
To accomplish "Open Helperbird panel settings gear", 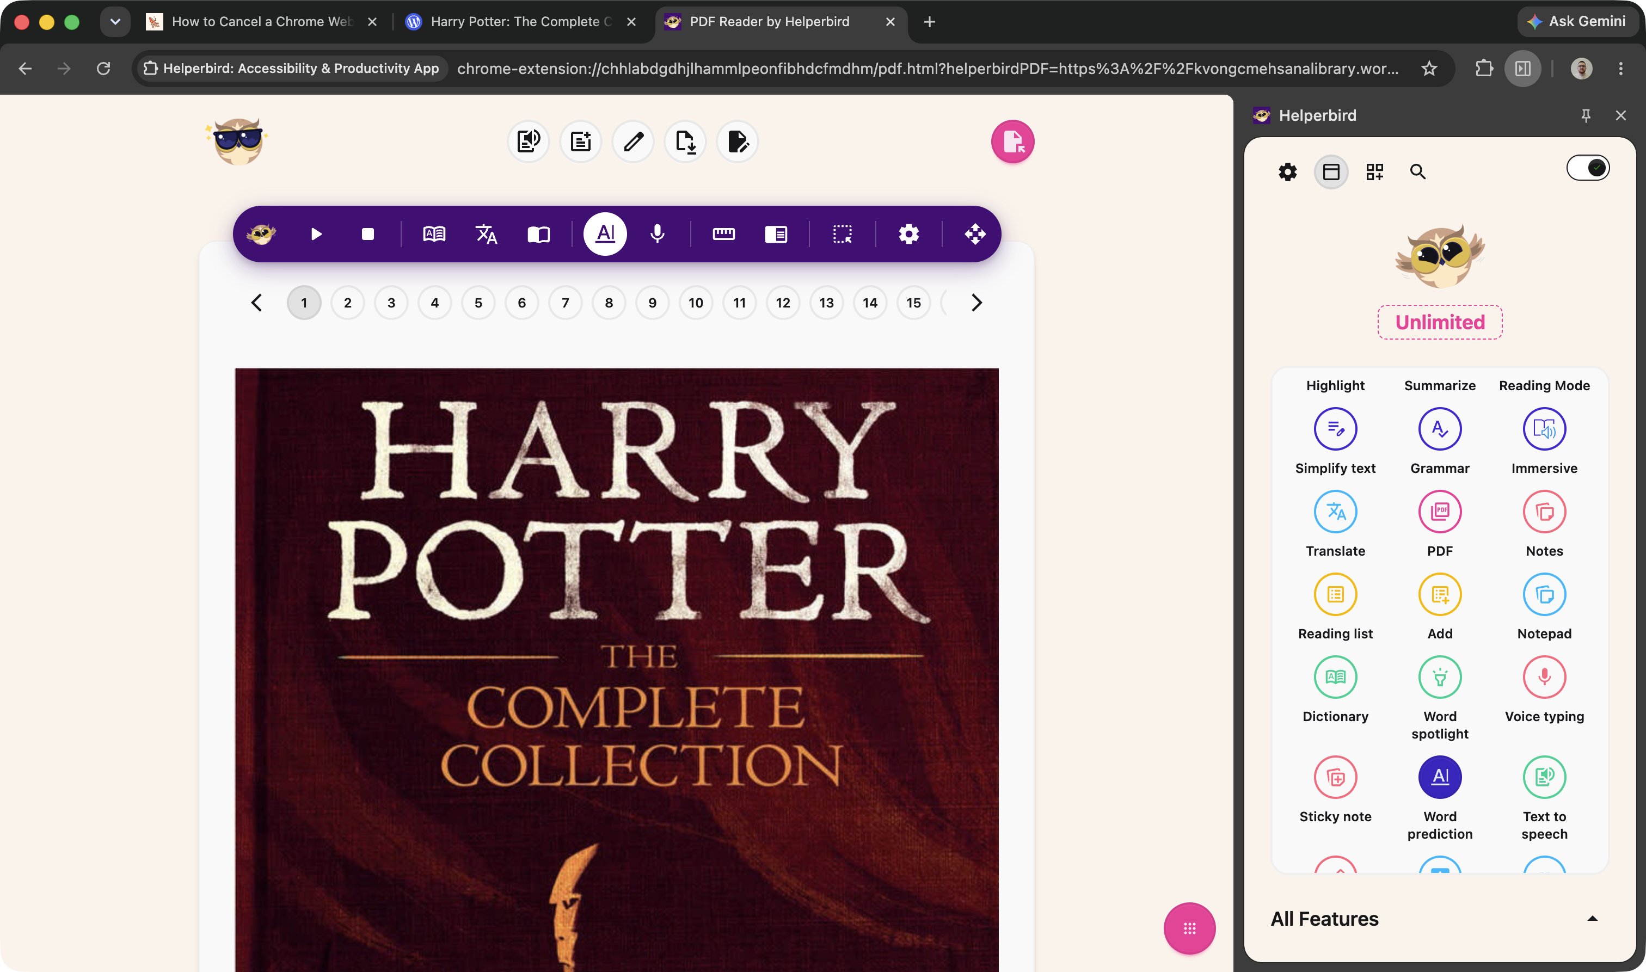I will (x=1288, y=171).
